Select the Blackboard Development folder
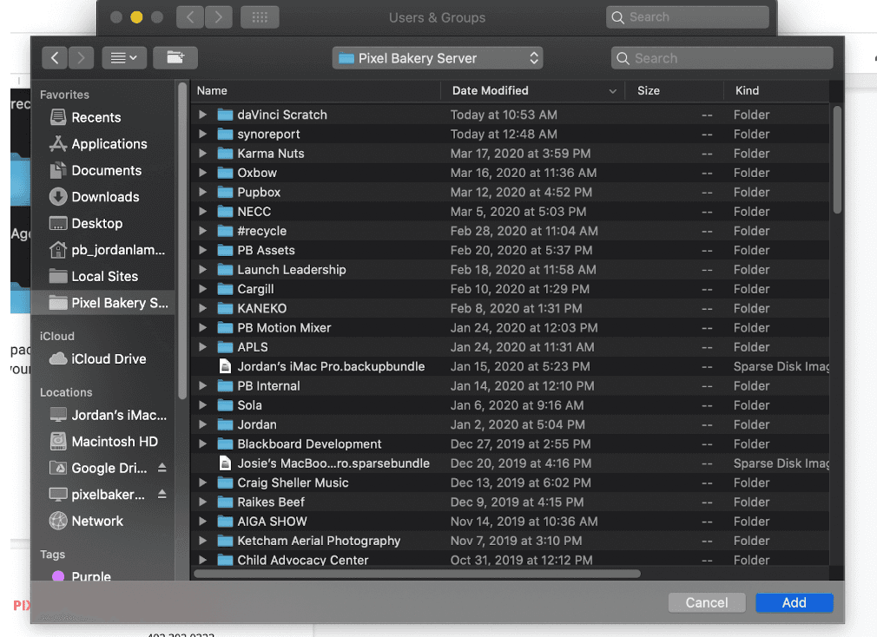This screenshot has height=637, width=877. (x=509, y=444)
